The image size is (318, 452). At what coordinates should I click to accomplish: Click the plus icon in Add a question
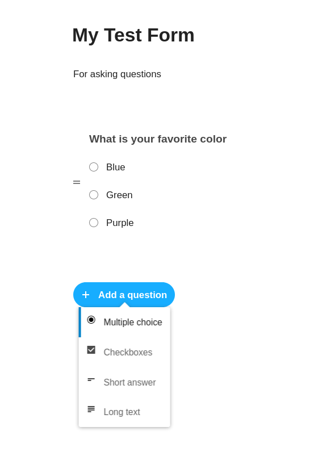[86, 295]
